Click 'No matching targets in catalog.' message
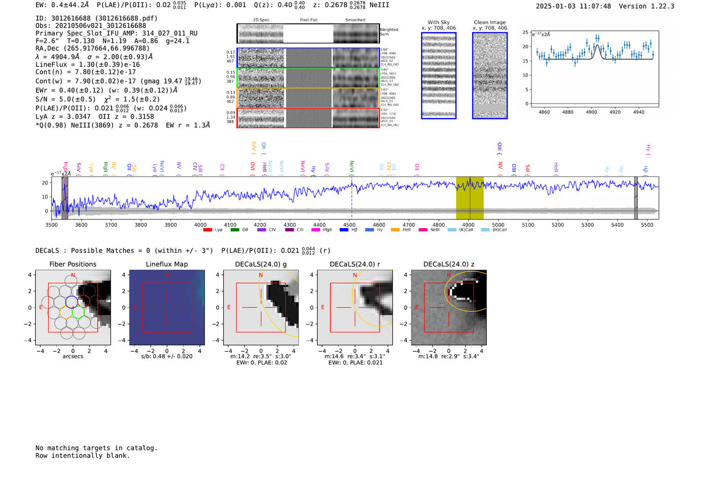The height and width of the screenshot is (483, 710). pyautogui.click(x=96, y=448)
